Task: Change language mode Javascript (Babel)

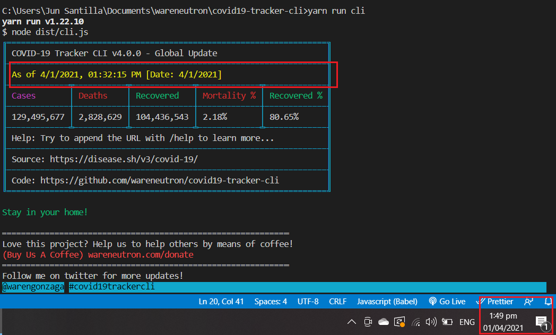Action: (387, 302)
